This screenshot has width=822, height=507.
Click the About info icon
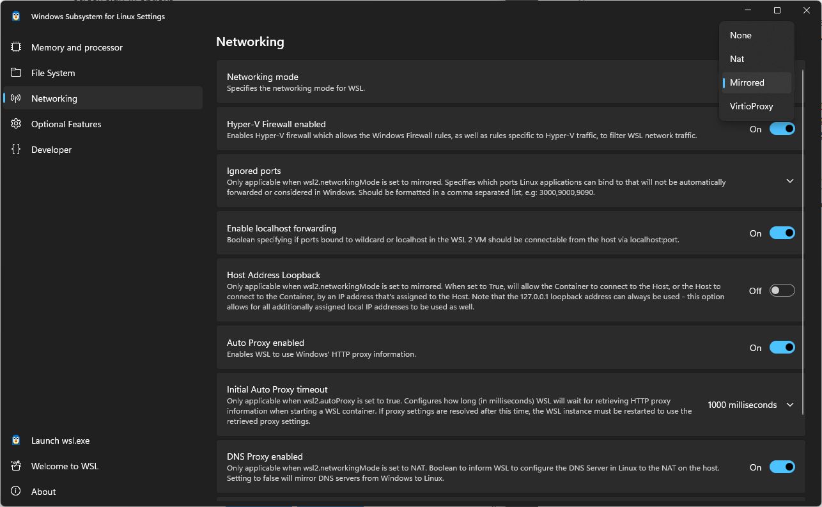coord(16,492)
